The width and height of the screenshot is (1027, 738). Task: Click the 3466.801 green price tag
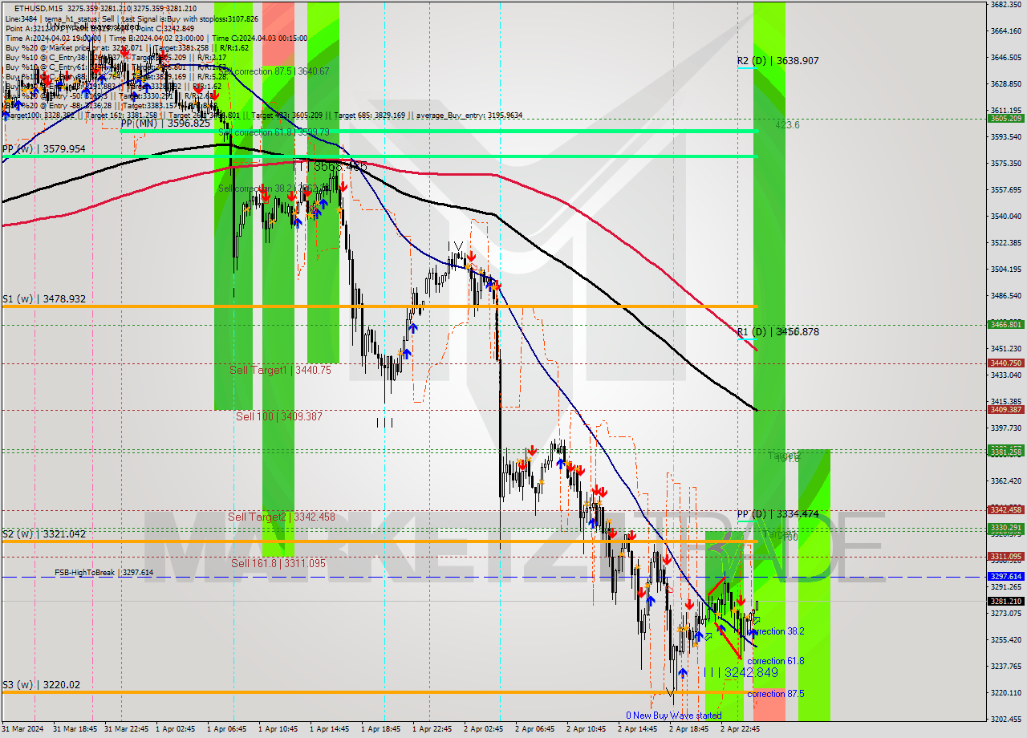click(1006, 325)
